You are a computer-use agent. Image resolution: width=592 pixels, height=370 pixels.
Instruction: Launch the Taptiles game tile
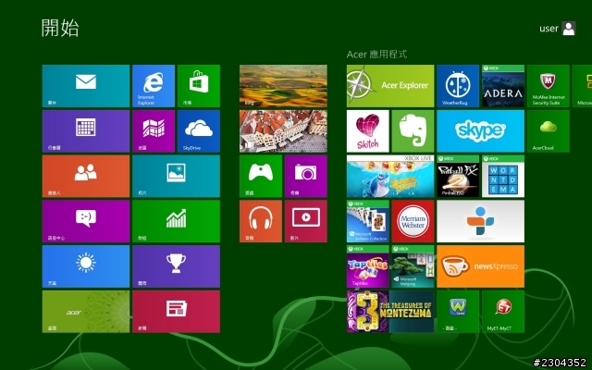[x=368, y=266]
